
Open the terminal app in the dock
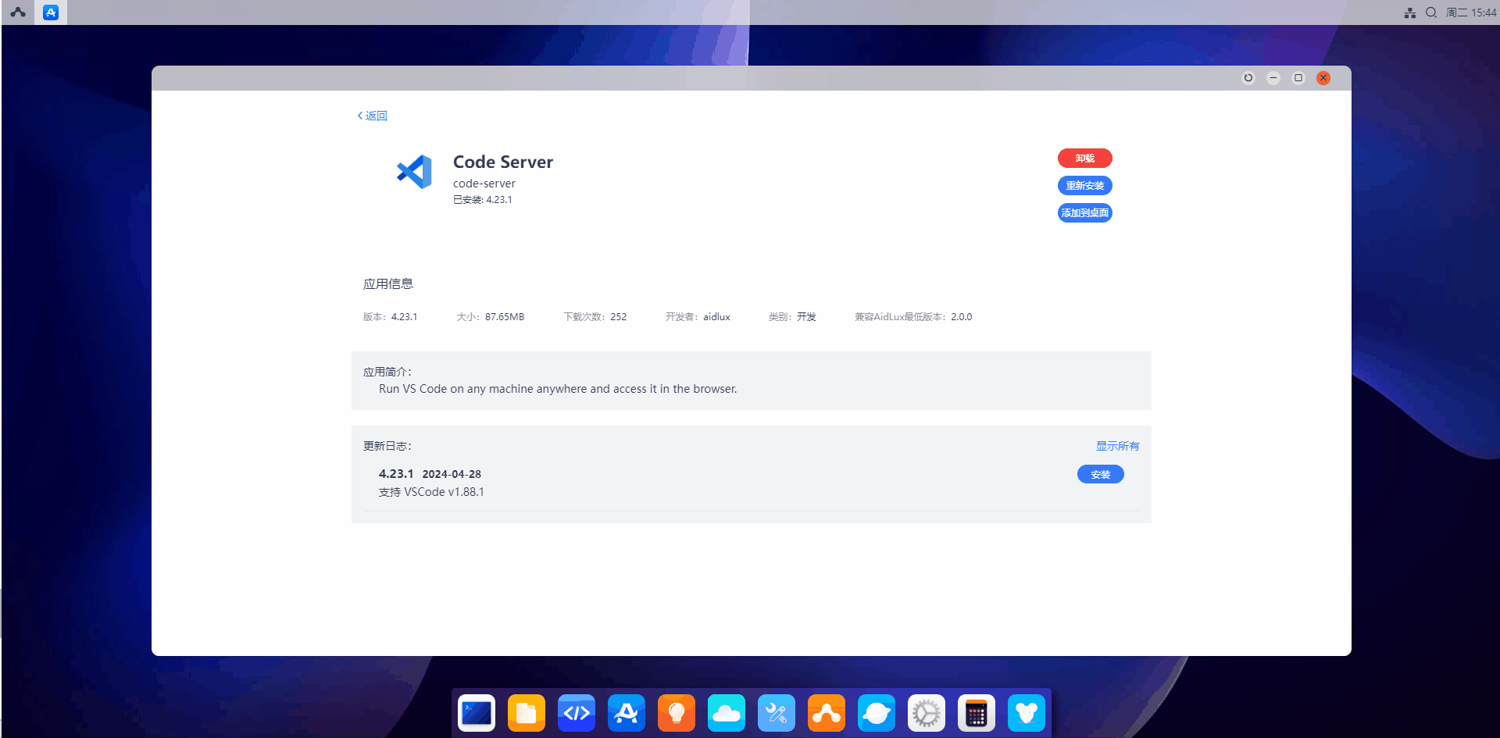[x=477, y=713]
